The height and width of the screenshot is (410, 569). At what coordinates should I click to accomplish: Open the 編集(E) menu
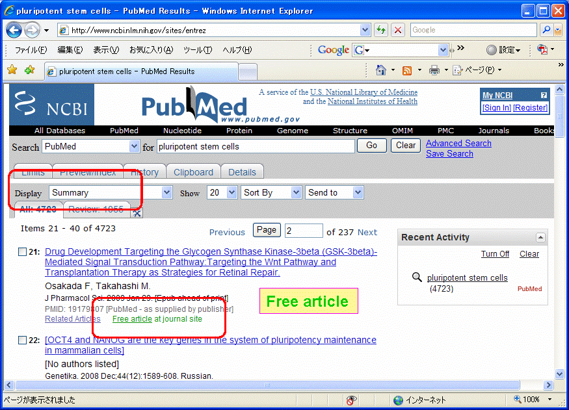(x=70, y=50)
